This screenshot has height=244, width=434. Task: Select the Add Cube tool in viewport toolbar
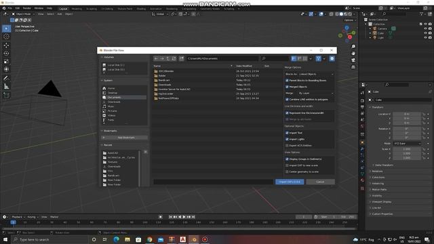pyautogui.click(x=6, y=95)
